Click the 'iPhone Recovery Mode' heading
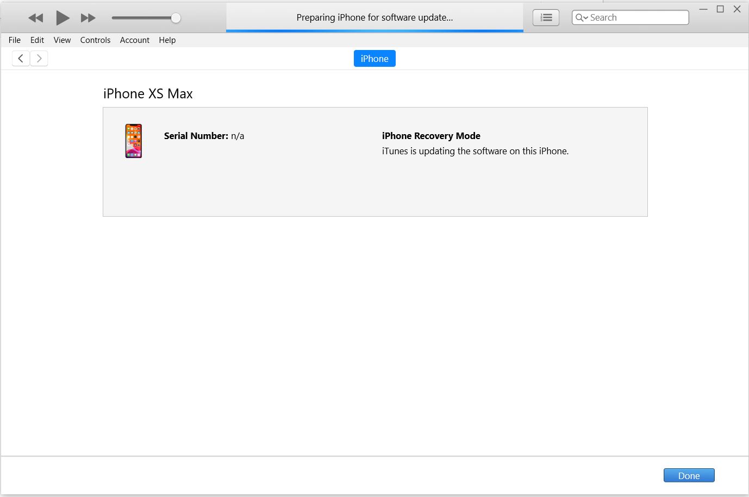Screen dimensions: 749x497 pyautogui.click(x=431, y=136)
